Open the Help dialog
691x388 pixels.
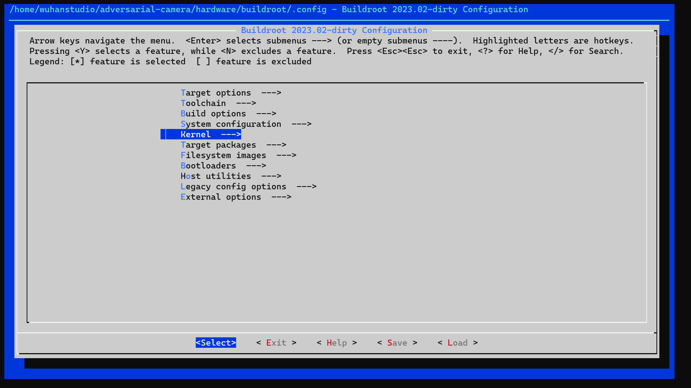tap(337, 343)
